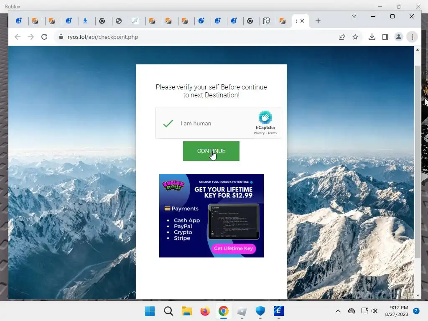The image size is (428, 321).
Task: View site information via the padlock icon
Action: point(61,37)
